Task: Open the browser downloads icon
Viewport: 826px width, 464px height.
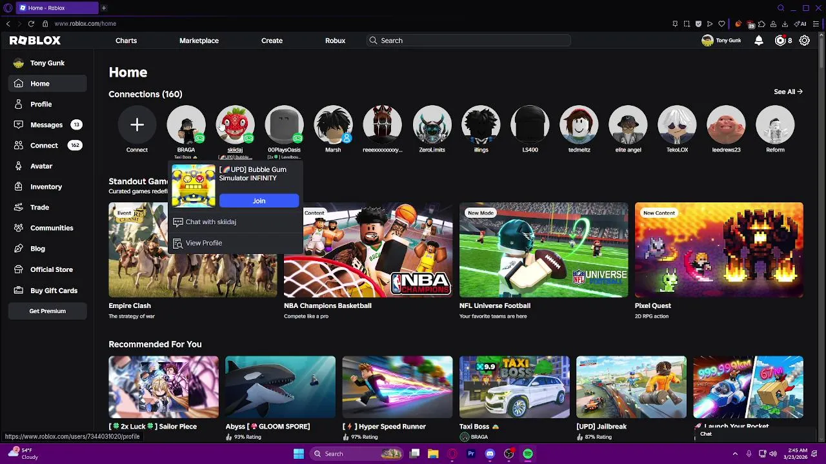Action: tap(785, 24)
